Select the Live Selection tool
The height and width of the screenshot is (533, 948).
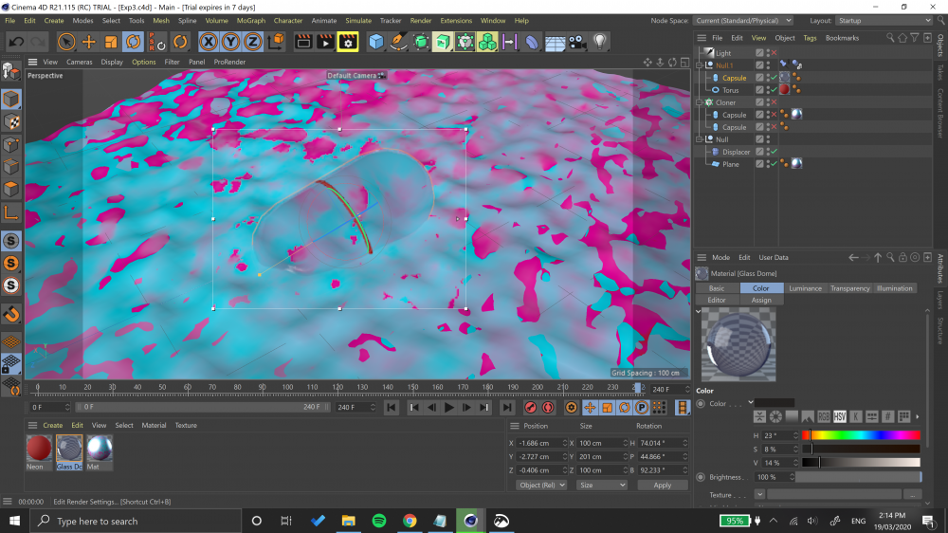pyautogui.click(x=66, y=42)
